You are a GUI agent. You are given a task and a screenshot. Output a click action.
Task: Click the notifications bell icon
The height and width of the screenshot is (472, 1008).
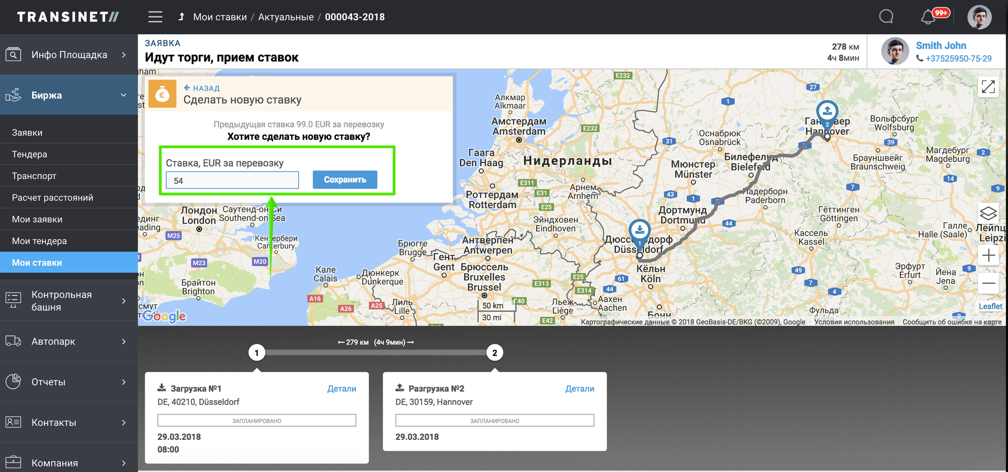[928, 17]
